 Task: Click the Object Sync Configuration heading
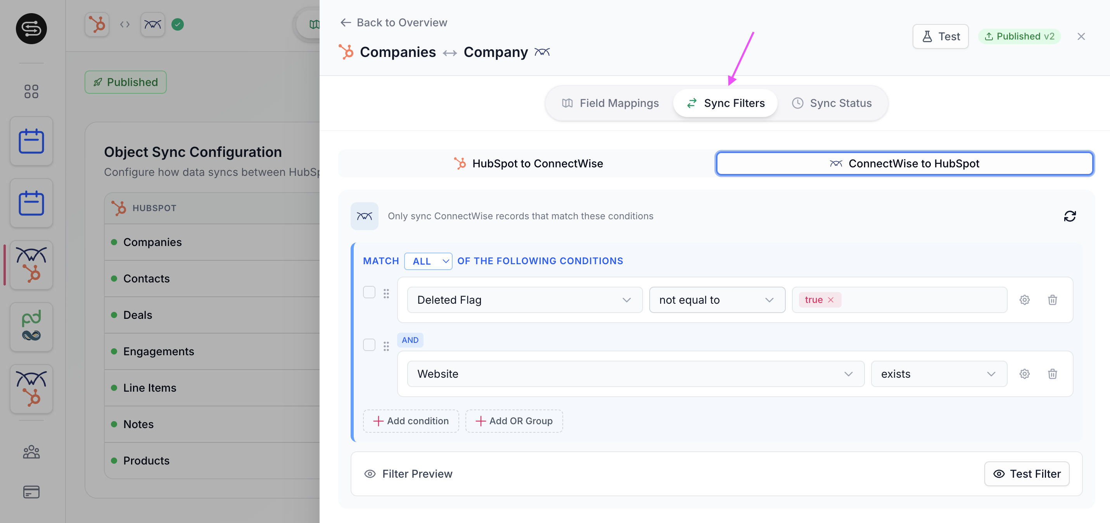pyautogui.click(x=193, y=152)
